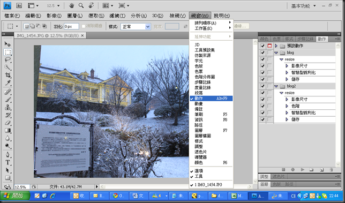
Task: Choose 圖層 F7 from the window menu
Action: (211, 130)
